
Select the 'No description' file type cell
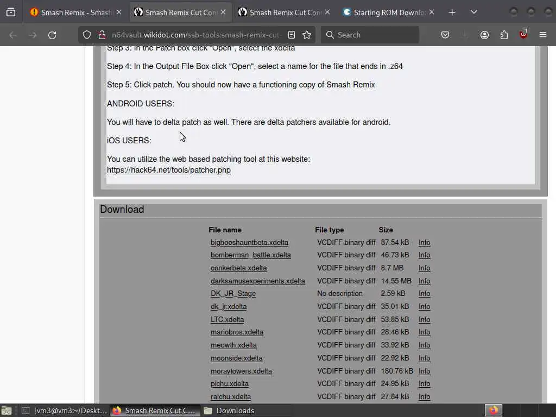point(340,294)
